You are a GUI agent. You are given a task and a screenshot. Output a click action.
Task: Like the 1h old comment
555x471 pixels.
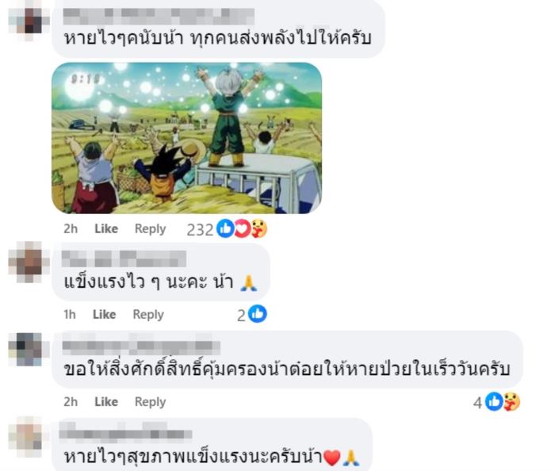click(104, 314)
